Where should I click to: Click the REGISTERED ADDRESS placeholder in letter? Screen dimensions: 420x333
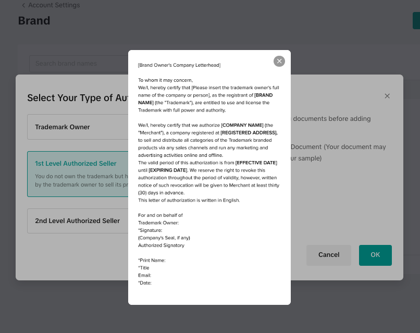tap(249, 133)
